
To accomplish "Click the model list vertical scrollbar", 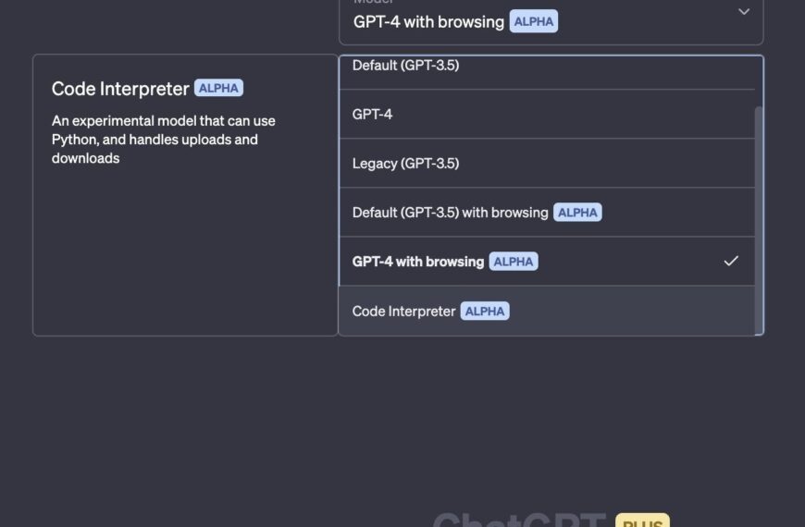I will pos(759,221).
